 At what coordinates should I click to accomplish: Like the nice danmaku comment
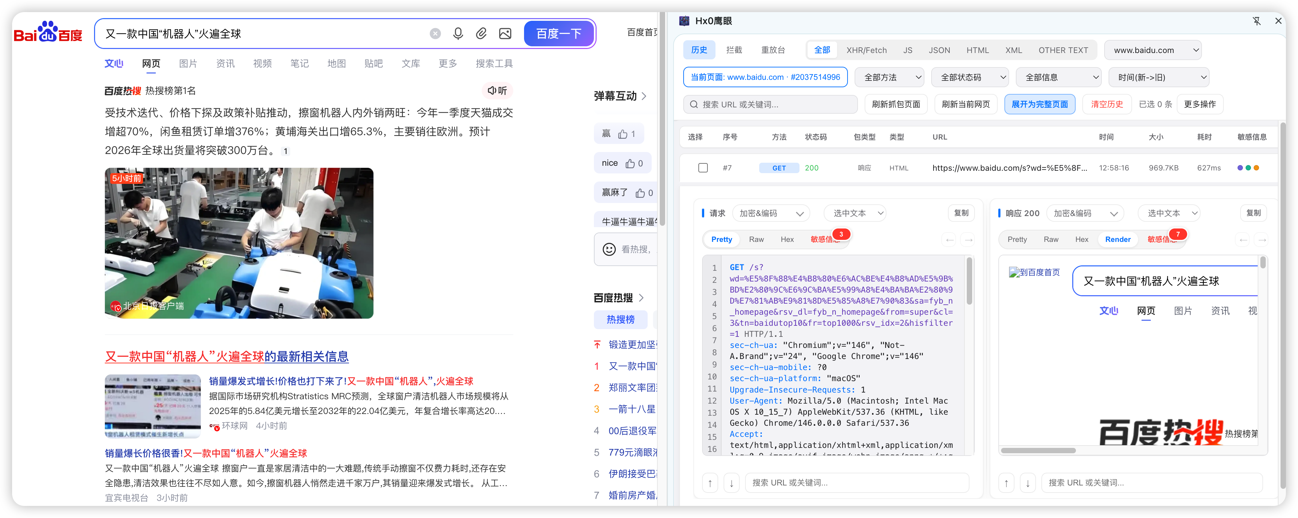click(630, 164)
